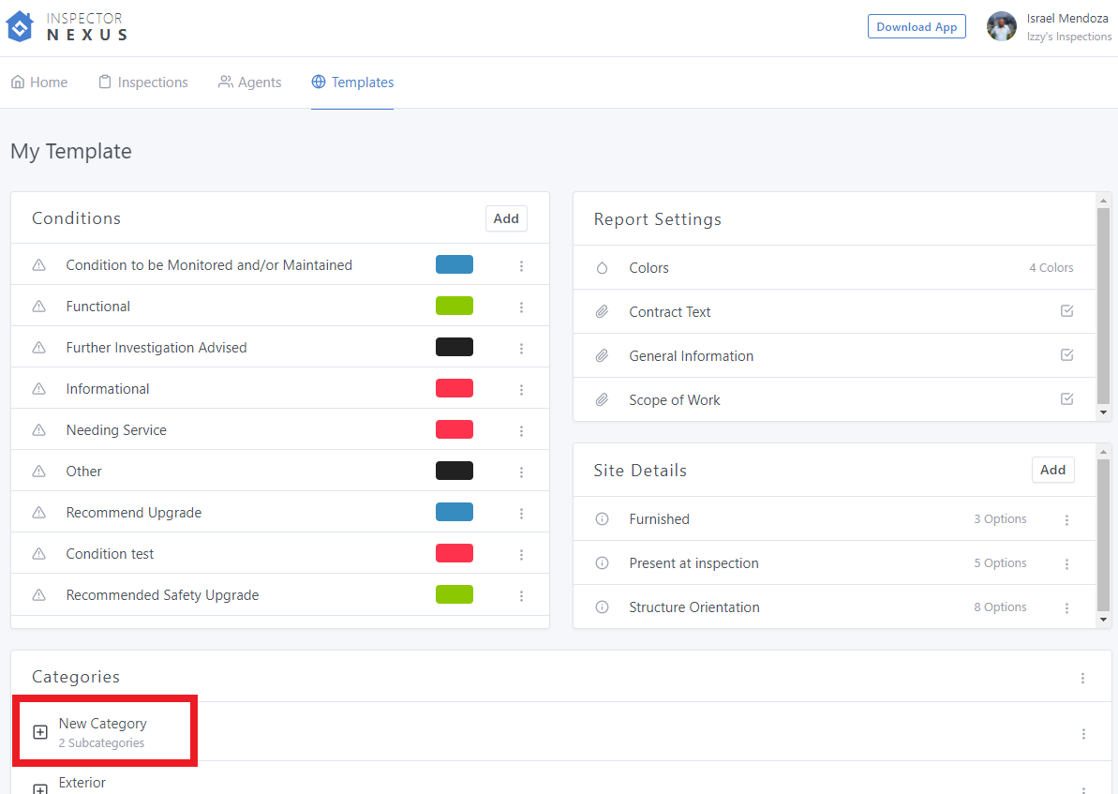Toggle the Scope of Work checkbox
The height and width of the screenshot is (794, 1118).
[1066, 399]
